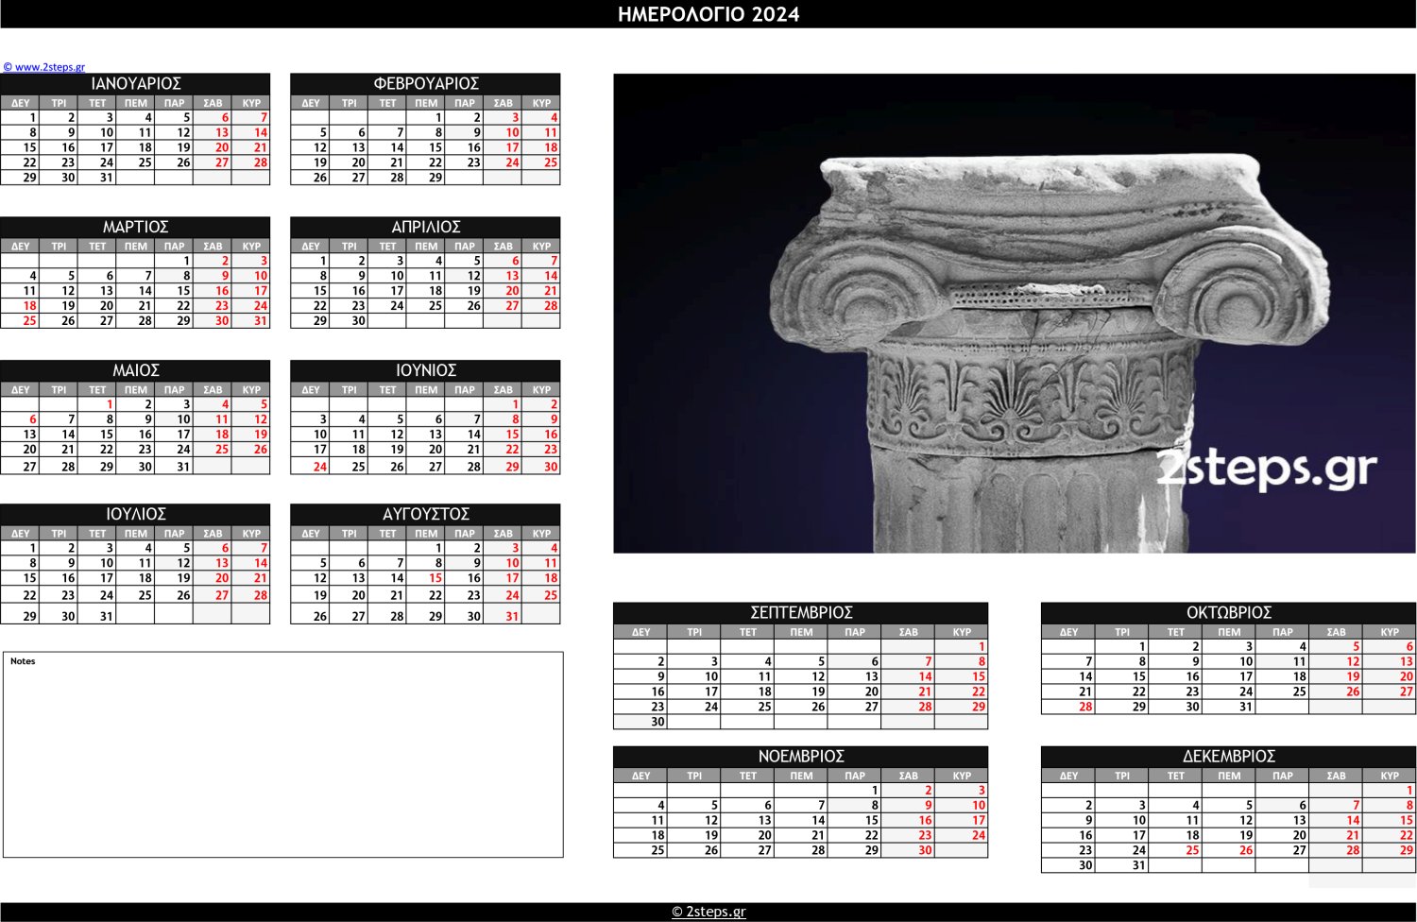Select the ΦΕΒΡΟΥΑΡΙΟΣ month header
This screenshot has width=1417, height=922.
[425, 84]
